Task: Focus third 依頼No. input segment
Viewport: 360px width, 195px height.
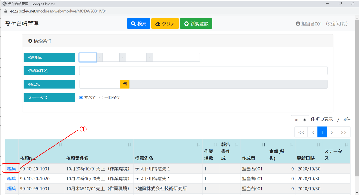Action: pos(136,57)
